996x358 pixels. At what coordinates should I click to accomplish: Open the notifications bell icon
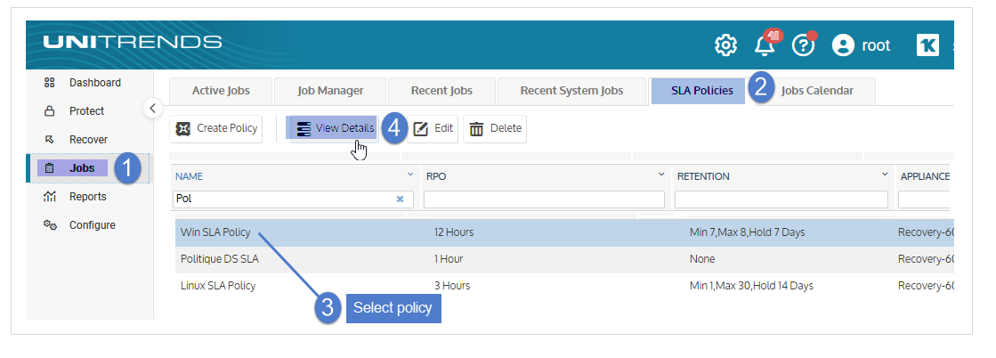[765, 45]
